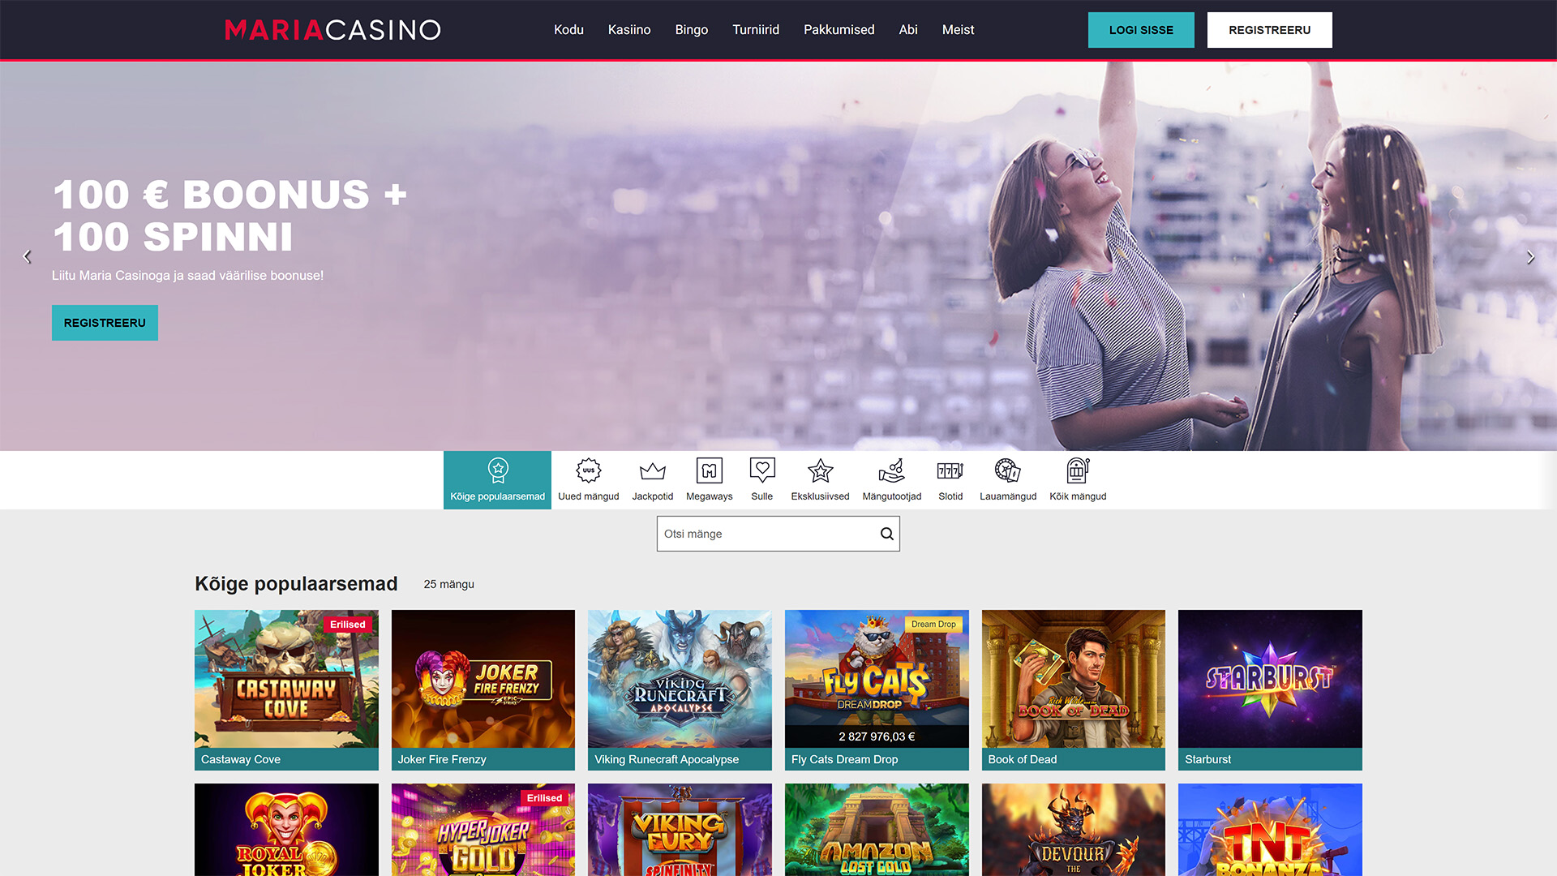Go to Maria Casino logo home

(332, 30)
